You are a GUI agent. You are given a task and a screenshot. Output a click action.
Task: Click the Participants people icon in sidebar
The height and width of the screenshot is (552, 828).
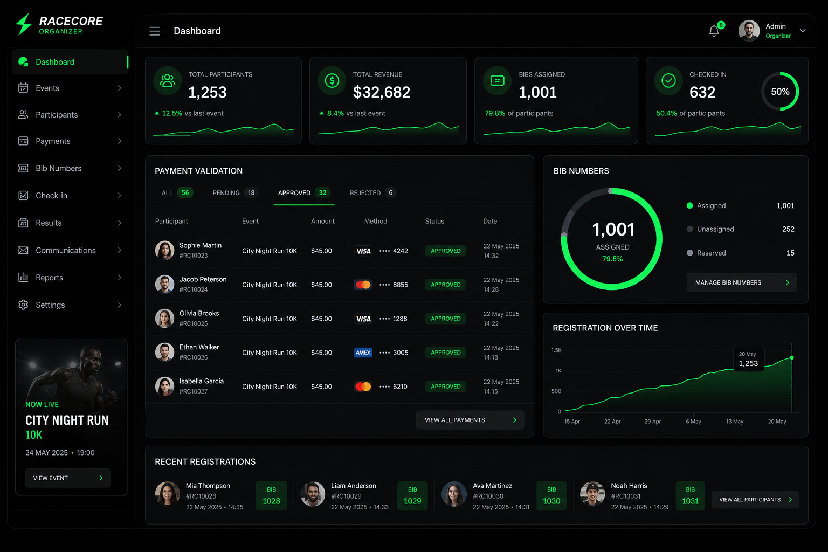tap(23, 115)
